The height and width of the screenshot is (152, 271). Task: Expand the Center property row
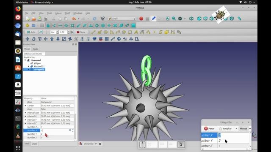pos(25,106)
